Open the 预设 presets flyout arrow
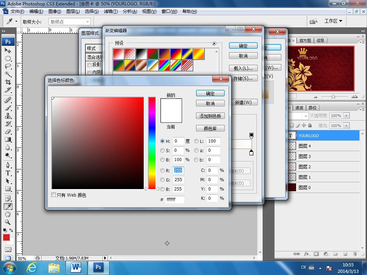Image resolution: width=367 pixels, height=275 pixels. tap(214, 43)
